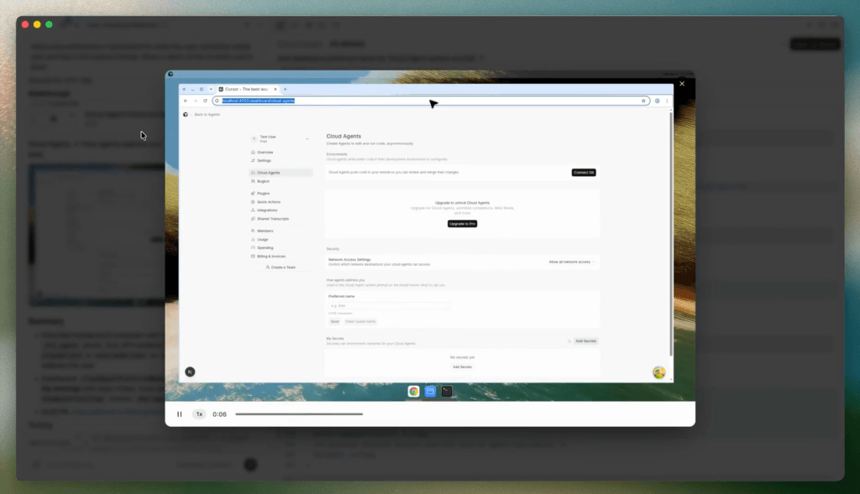Click the browser reload icon
860x494 pixels.
point(205,101)
